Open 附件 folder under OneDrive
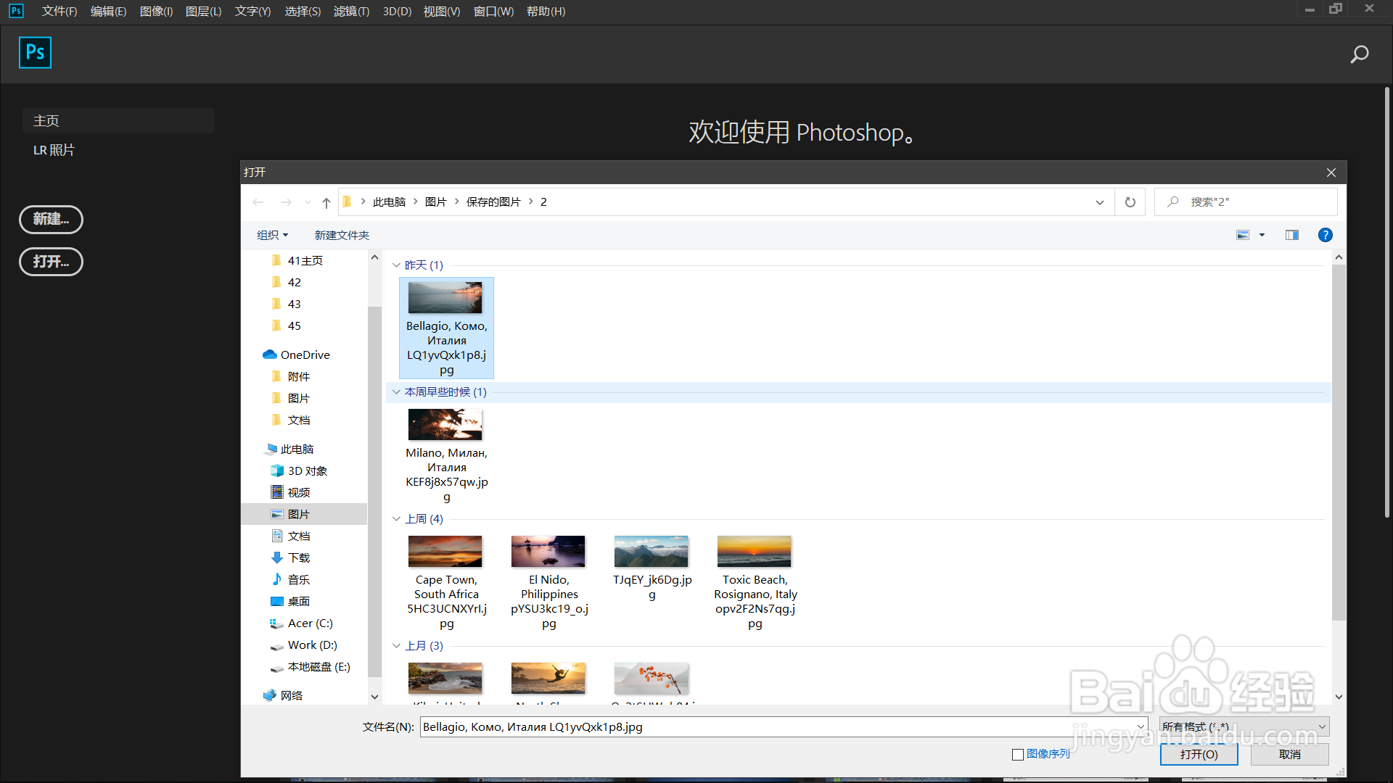 (298, 376)
